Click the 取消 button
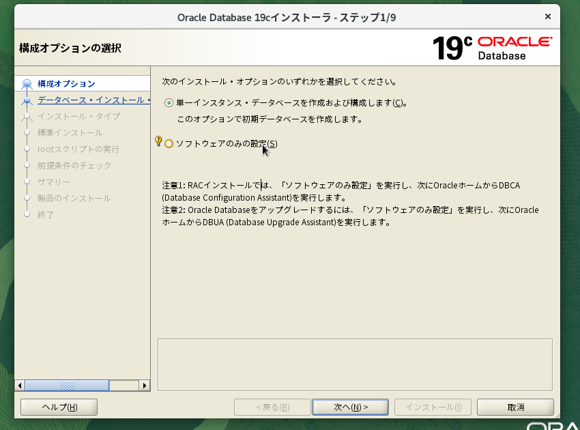580x430 pixels. click(x=515, y=407)
